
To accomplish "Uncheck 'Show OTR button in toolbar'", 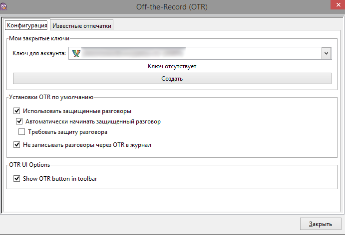I will coord(17,178).
